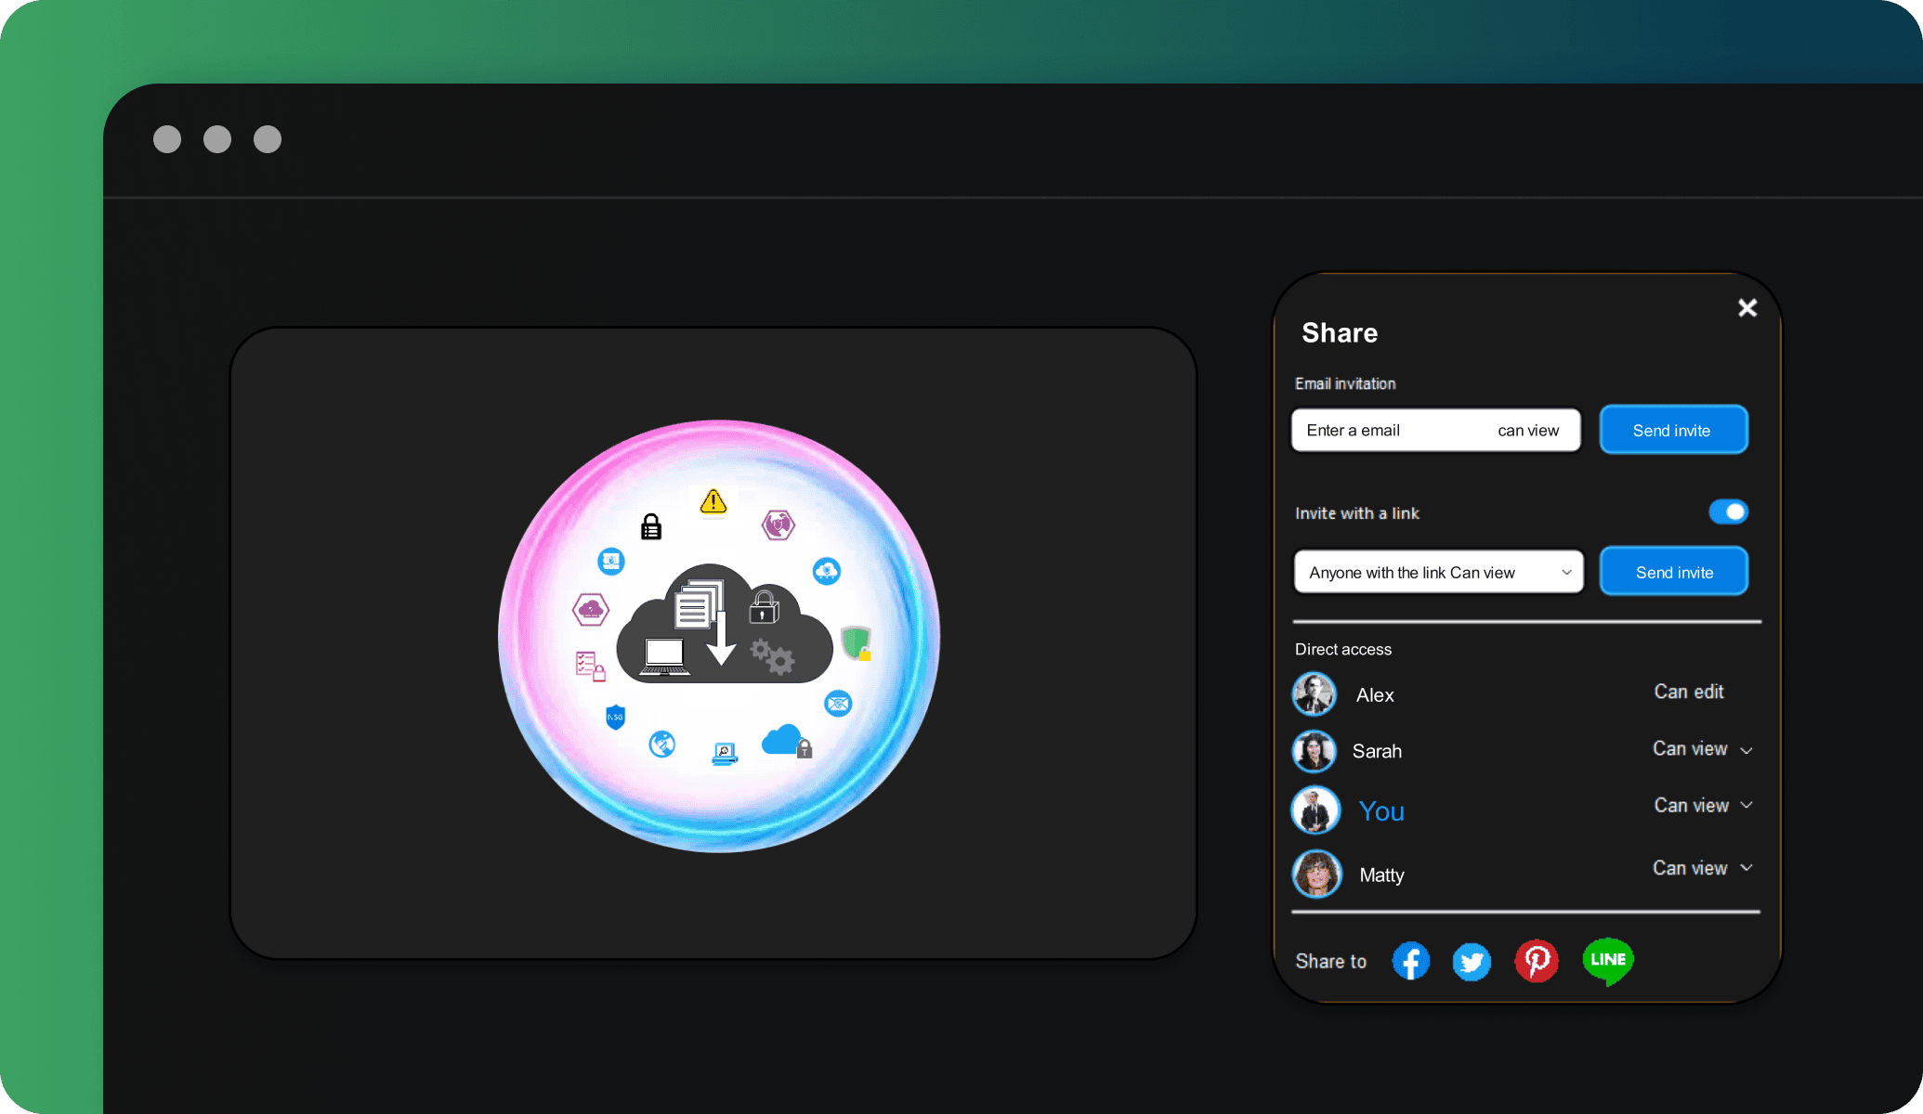Close the Share dialog
The height and width of the screenshot is (1114, 1923).
[1747, 307]
